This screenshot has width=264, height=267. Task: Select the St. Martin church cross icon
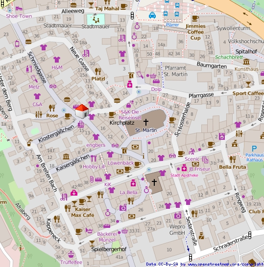click(x=146, y=122)
